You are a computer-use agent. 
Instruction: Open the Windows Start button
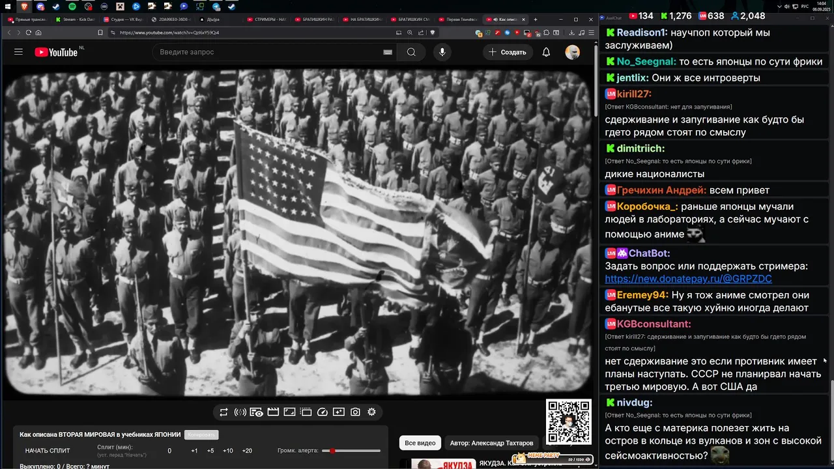pyautogui.click(x=8, y=7)
